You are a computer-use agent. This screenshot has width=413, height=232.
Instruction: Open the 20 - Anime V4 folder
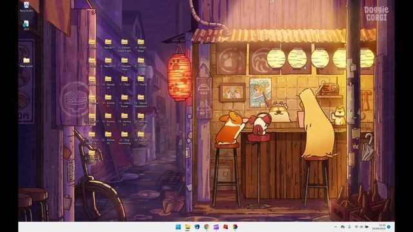tap(141, 119)
